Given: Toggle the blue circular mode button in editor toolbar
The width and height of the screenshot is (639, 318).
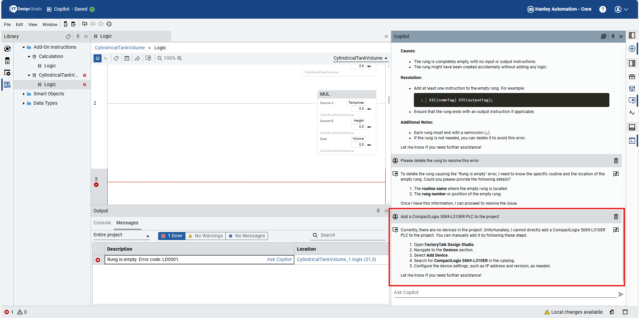Looking at the screenshot, I should [x=97, y=58].
